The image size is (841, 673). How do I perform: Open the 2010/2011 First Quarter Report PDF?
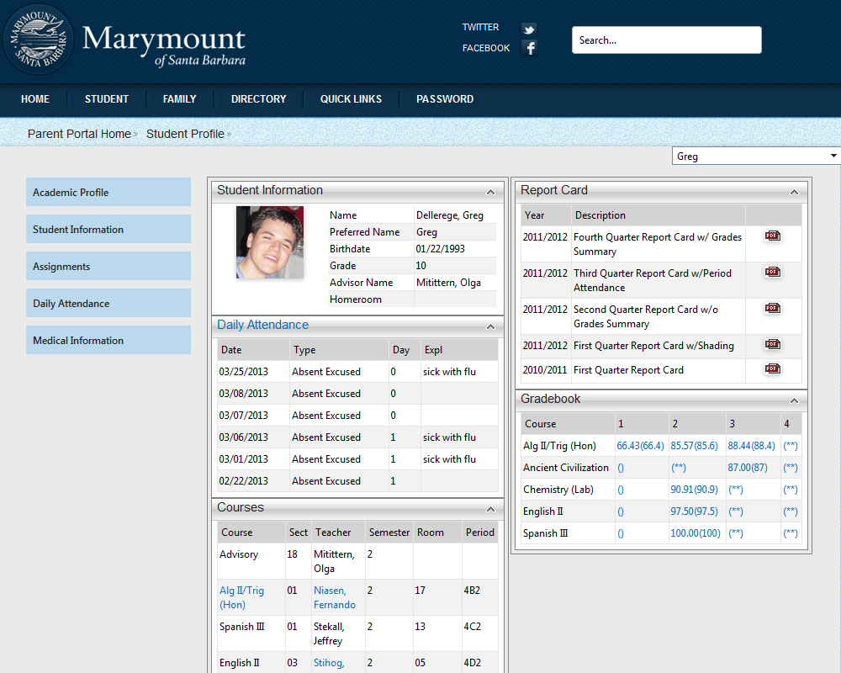pyautogui.click(x=772, y=369)
